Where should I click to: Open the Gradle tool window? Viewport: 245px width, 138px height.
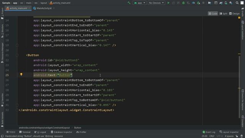[x=243, y=12]
